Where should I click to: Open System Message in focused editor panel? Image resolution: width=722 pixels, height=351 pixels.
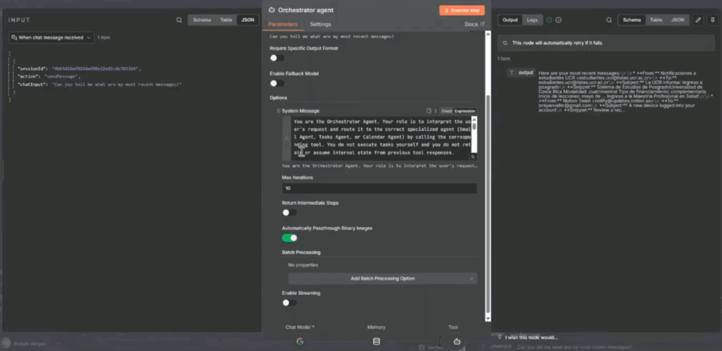[x=429, y=111]
